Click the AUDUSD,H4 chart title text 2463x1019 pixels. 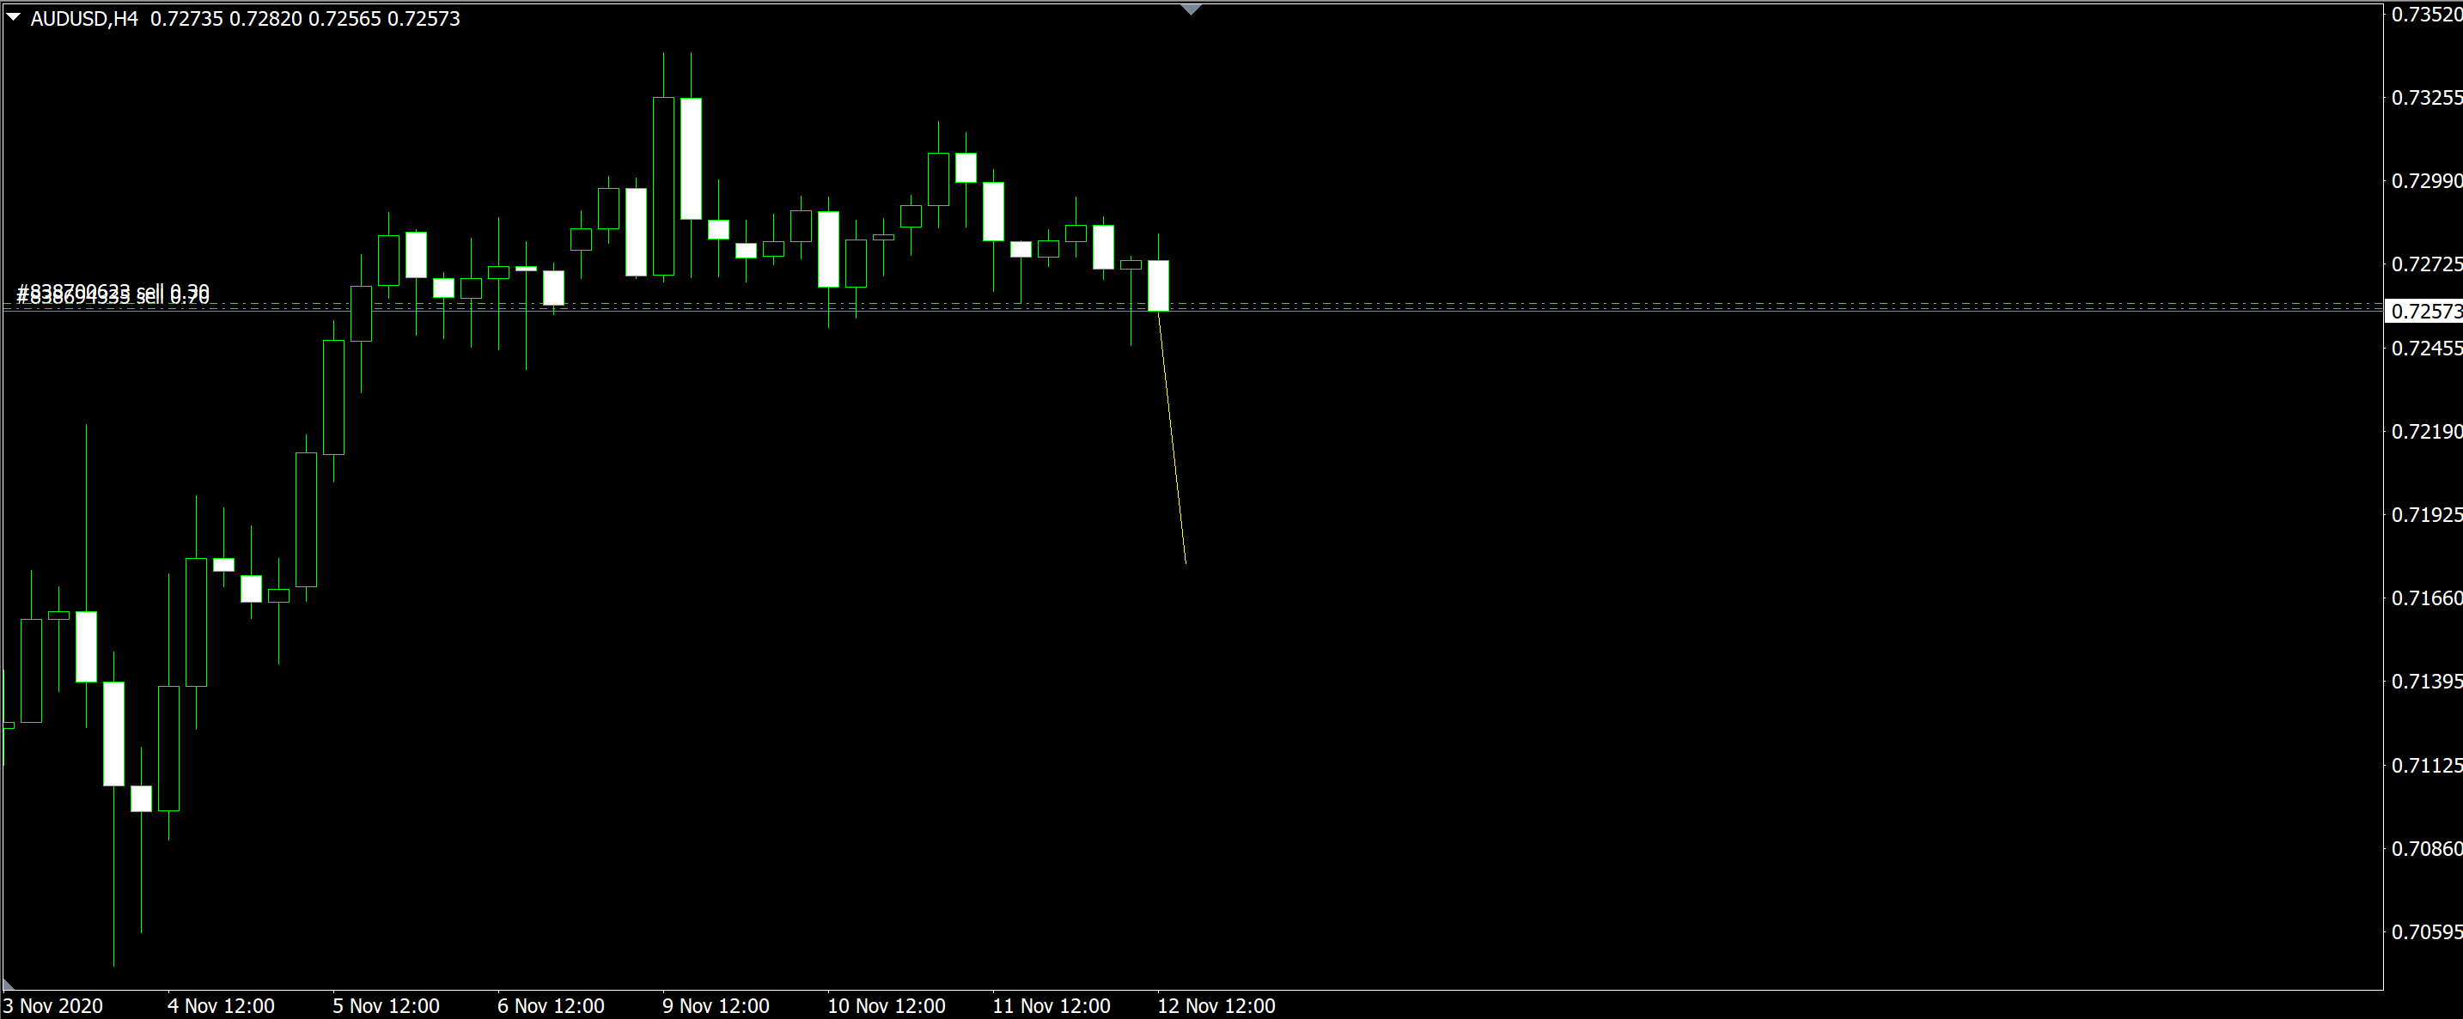(84, 19)
